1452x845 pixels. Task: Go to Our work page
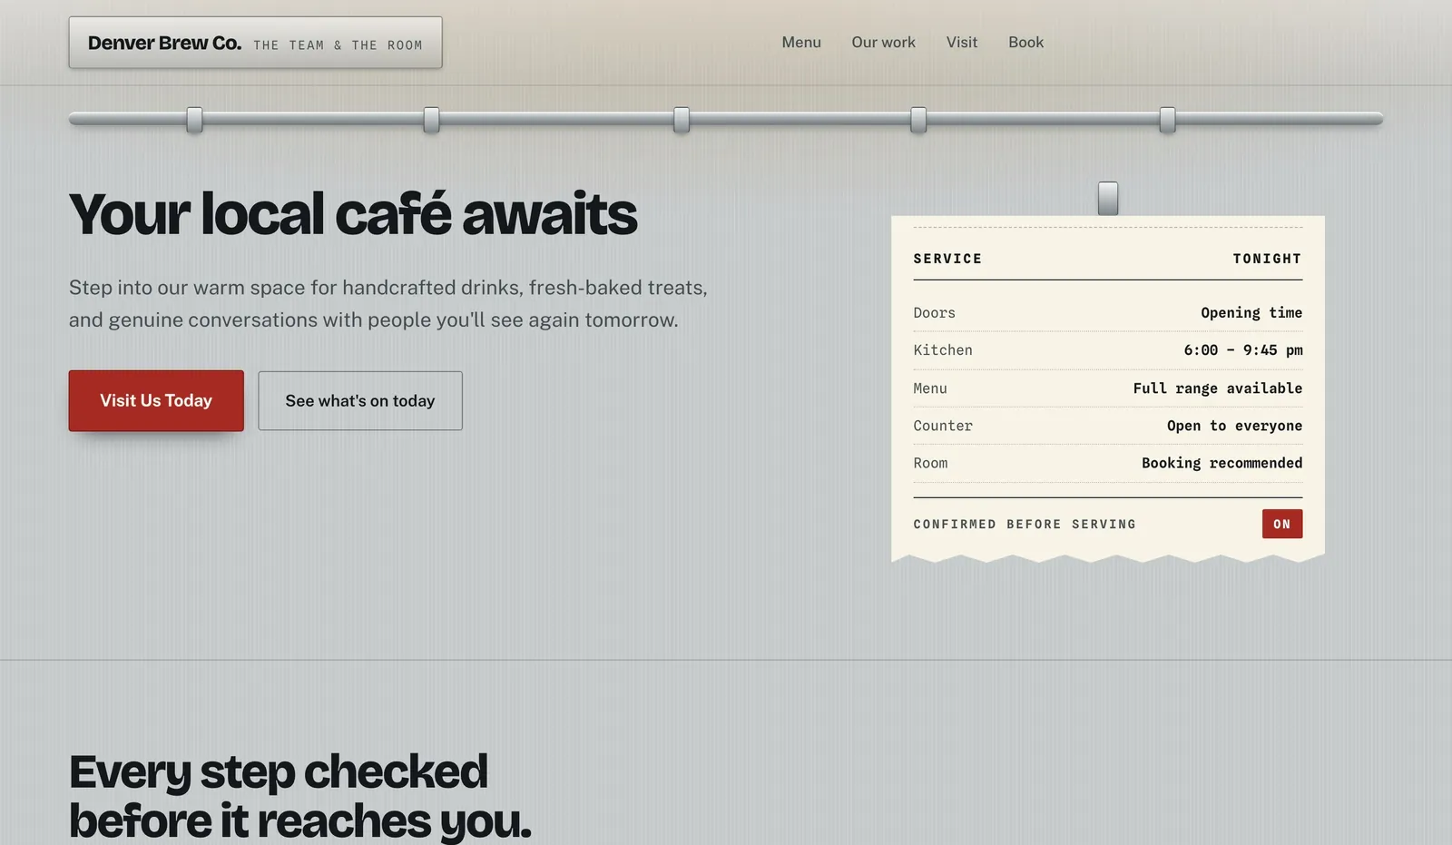883,43
